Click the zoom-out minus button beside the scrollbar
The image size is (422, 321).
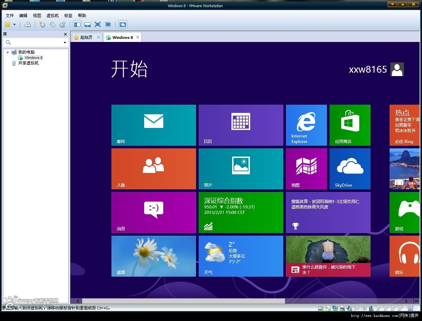coord(417,301)
